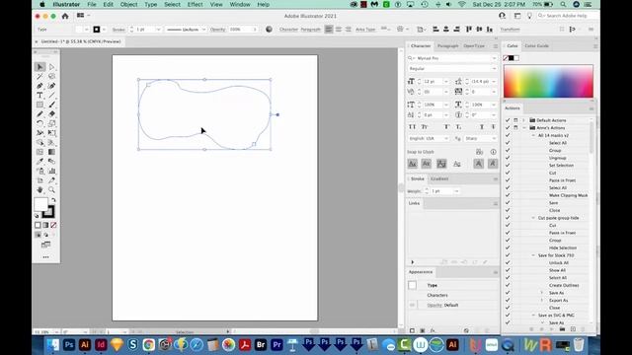The width and height of the screenshot is (632, 355).
Task: Click the Recolor Artwork globe icon
Action: [269, 30]
